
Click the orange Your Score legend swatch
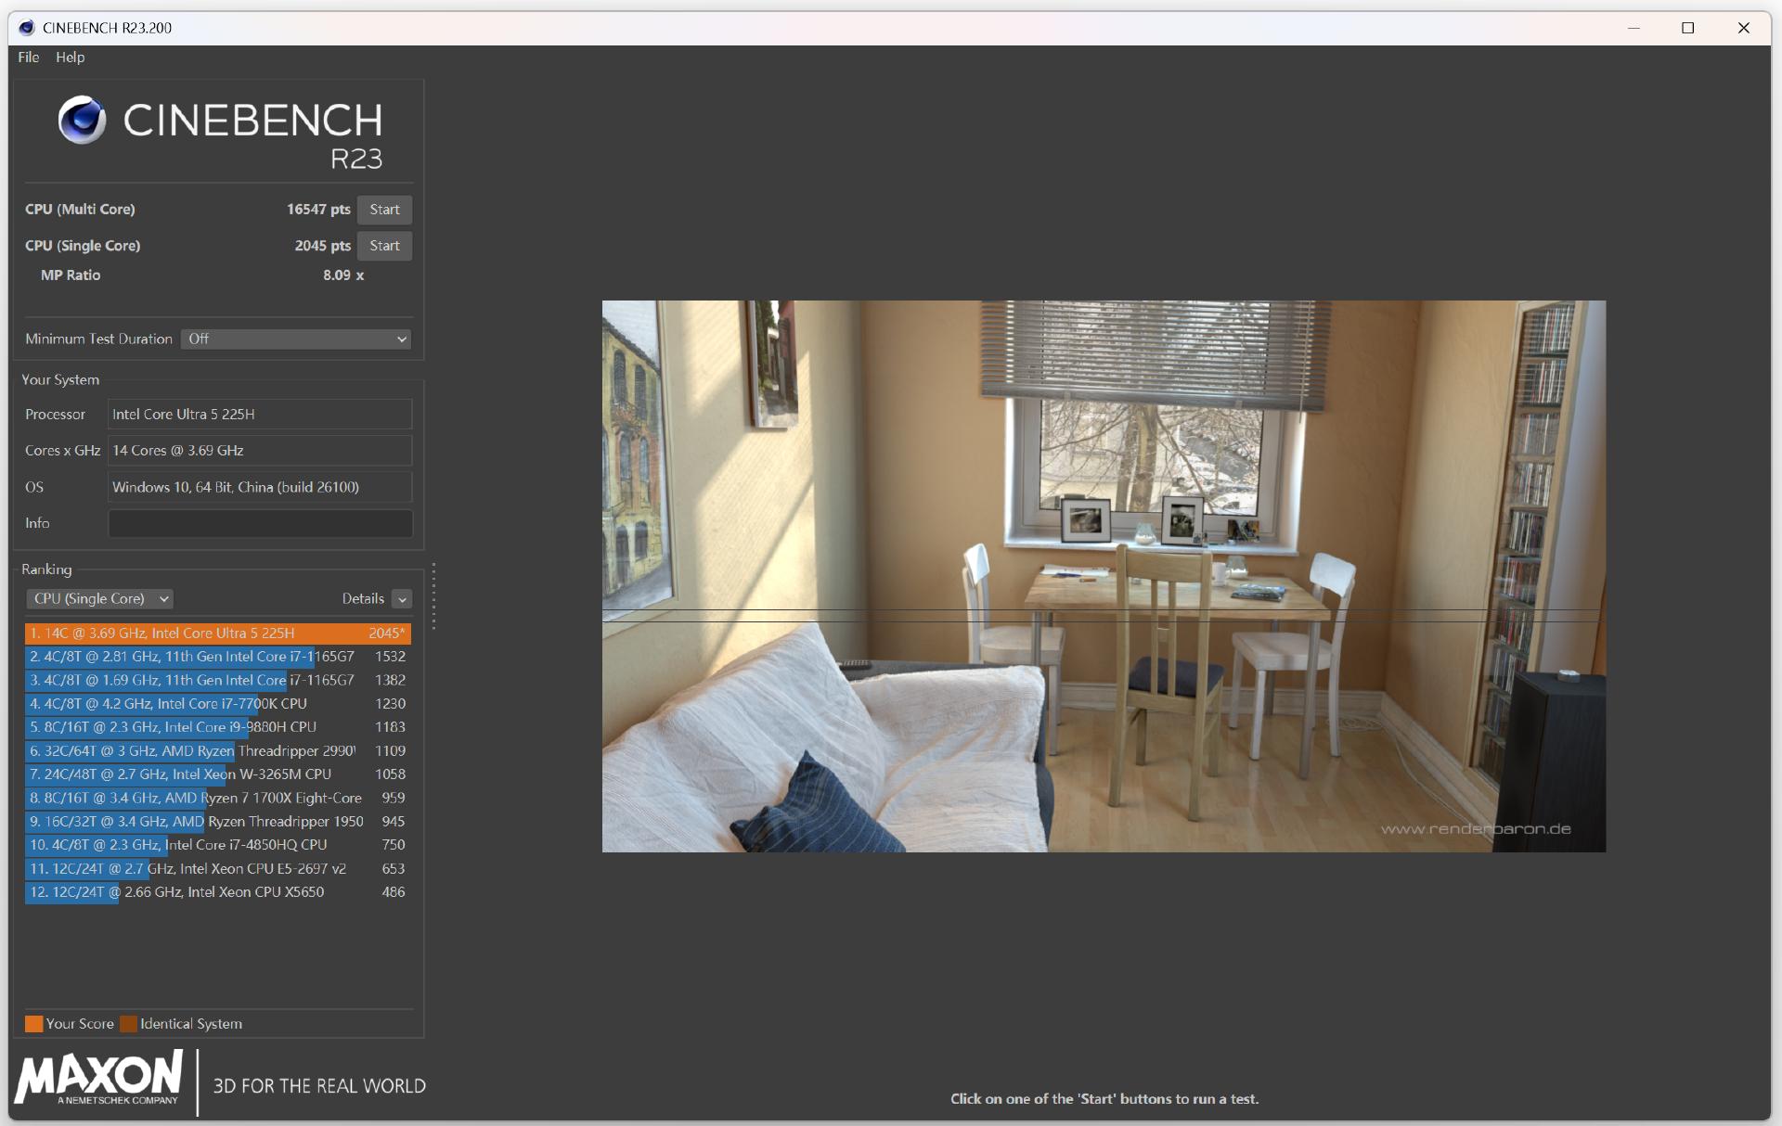tap(33, 1024)
